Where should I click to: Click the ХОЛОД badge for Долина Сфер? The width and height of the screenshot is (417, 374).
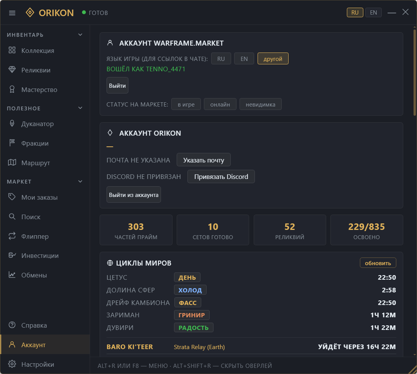(190, 290)
